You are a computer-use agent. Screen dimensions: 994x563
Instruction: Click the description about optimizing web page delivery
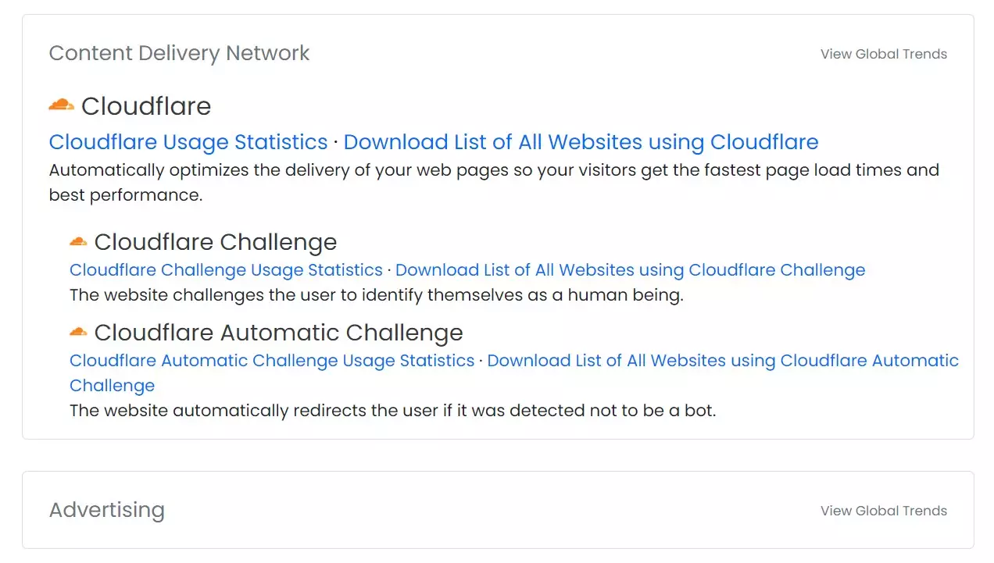pyautogui.click(x=493, y=170)
